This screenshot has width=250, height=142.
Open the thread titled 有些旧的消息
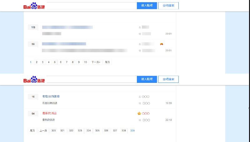click(x=51, y=96)
